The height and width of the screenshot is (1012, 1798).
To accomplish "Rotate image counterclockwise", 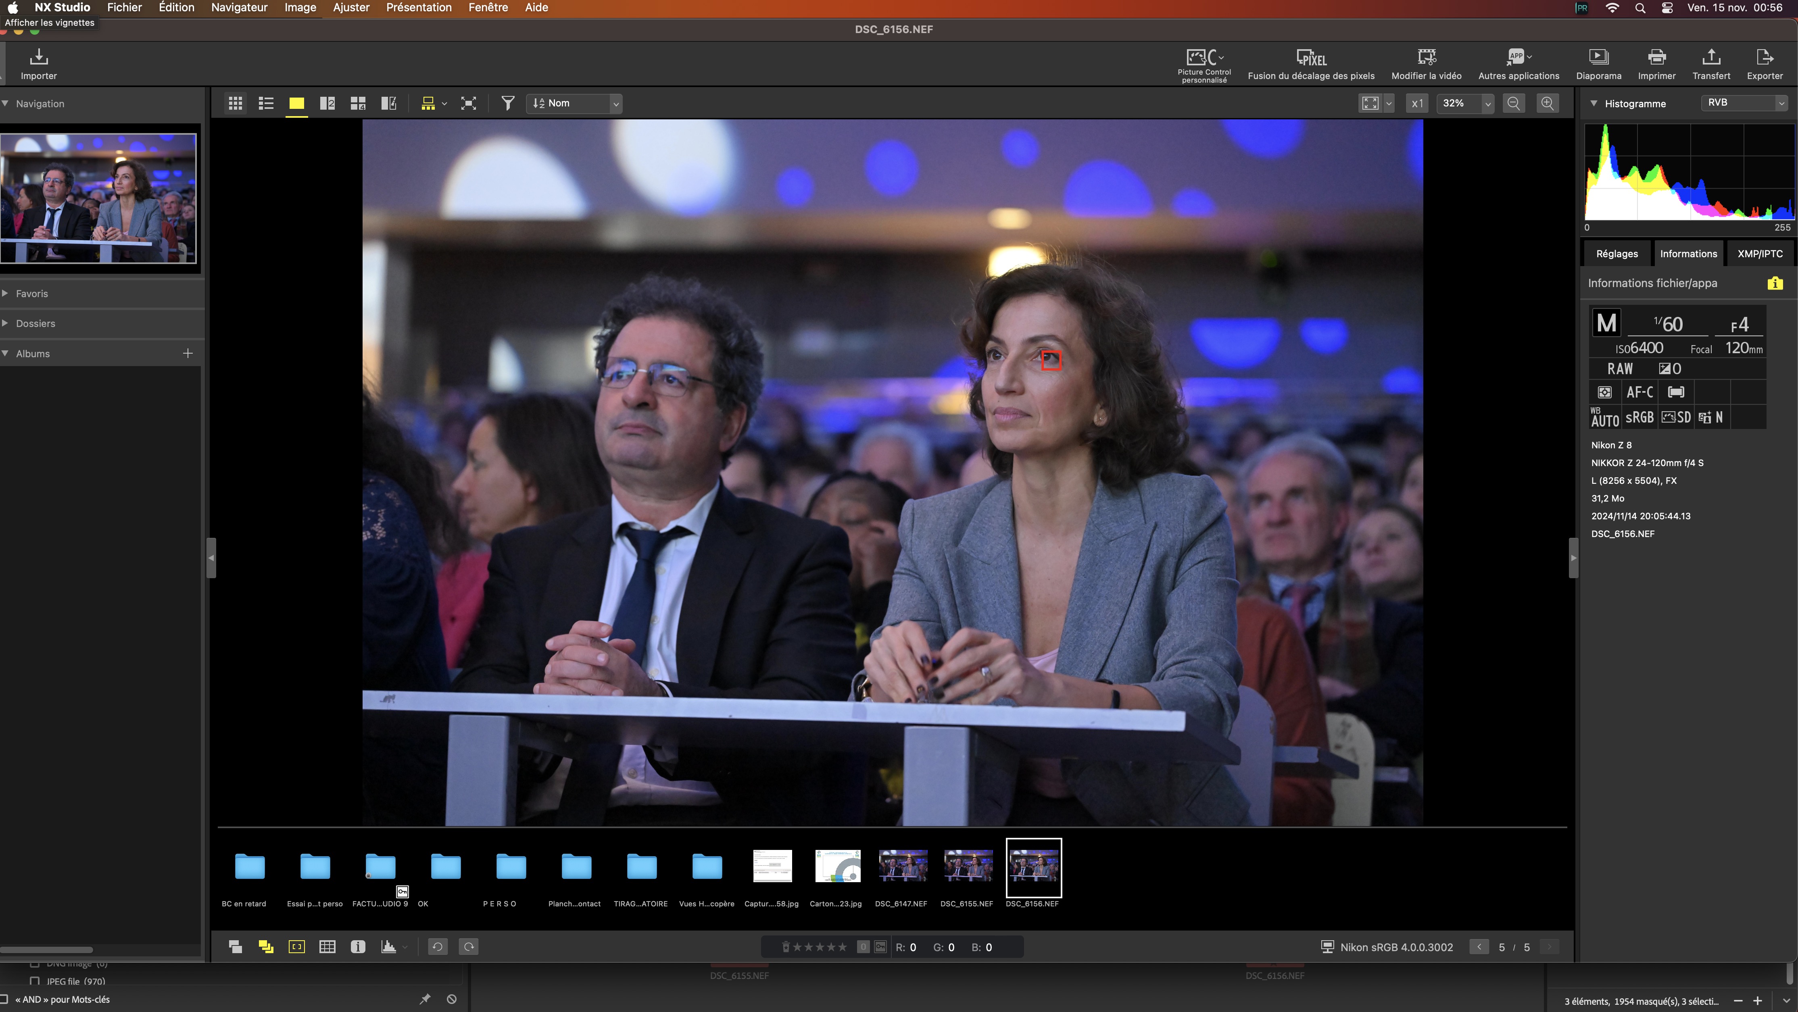I will (438, 947).
